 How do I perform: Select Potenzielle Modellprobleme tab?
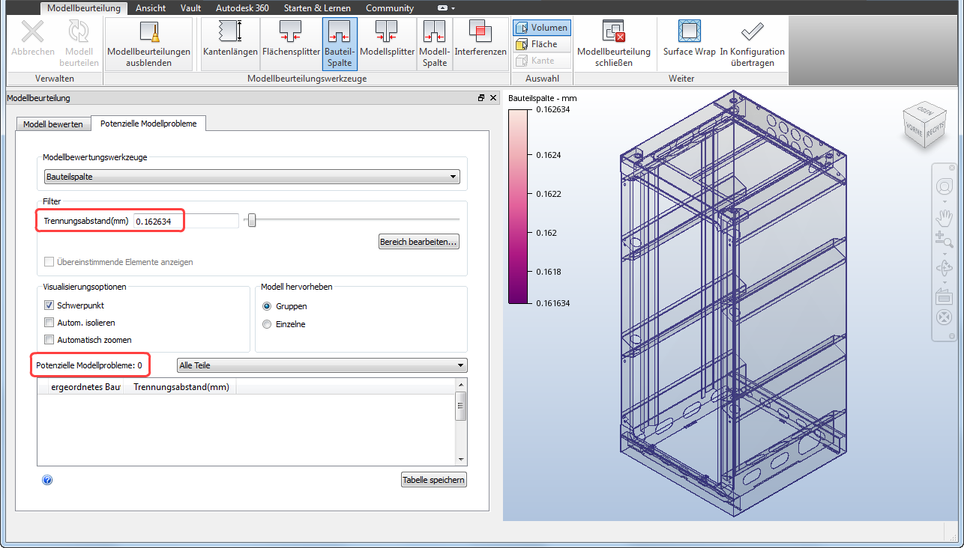point(148,124)
